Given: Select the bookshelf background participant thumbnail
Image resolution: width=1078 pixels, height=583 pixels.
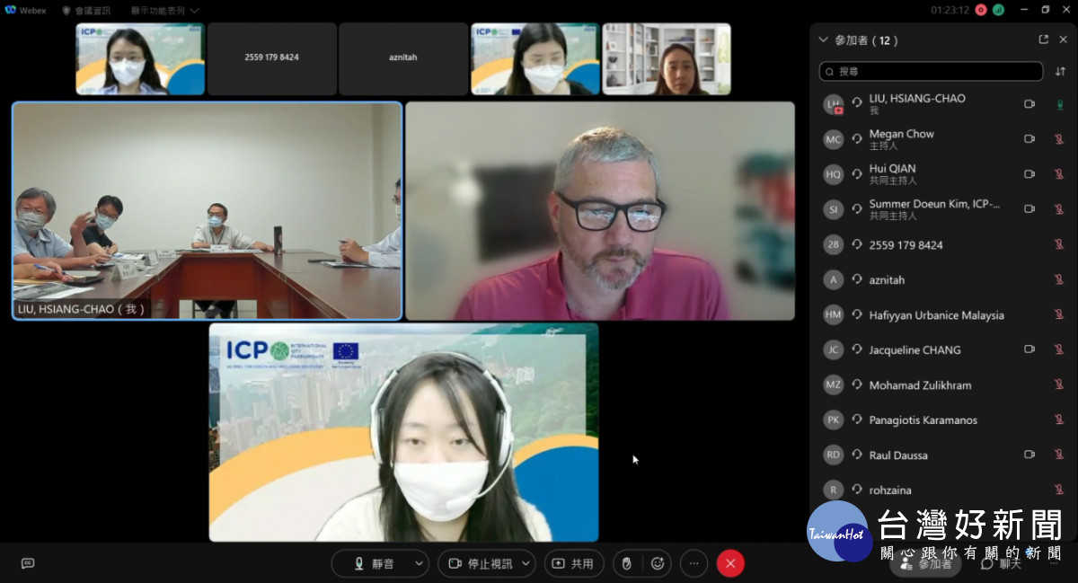Looking at the screenshot, I should 667,58.
